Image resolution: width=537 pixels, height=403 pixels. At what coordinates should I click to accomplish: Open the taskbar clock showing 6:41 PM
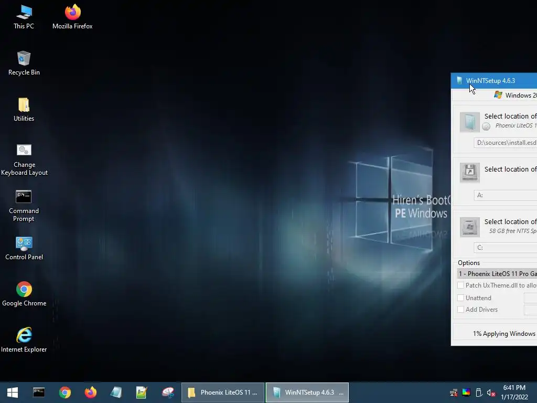(x=514, y=393)
